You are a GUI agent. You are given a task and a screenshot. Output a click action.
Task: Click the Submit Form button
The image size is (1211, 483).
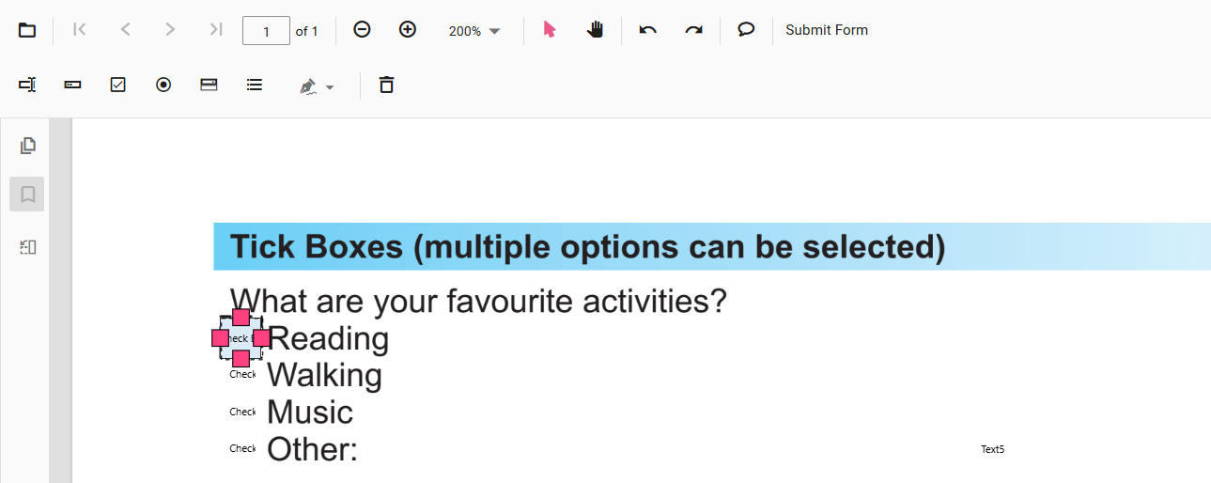[x=827, y=30]
